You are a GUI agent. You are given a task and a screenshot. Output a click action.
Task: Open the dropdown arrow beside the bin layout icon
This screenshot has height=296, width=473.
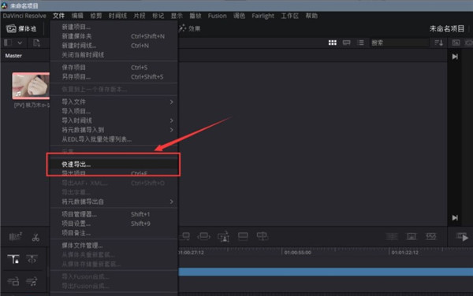[20, 43]
